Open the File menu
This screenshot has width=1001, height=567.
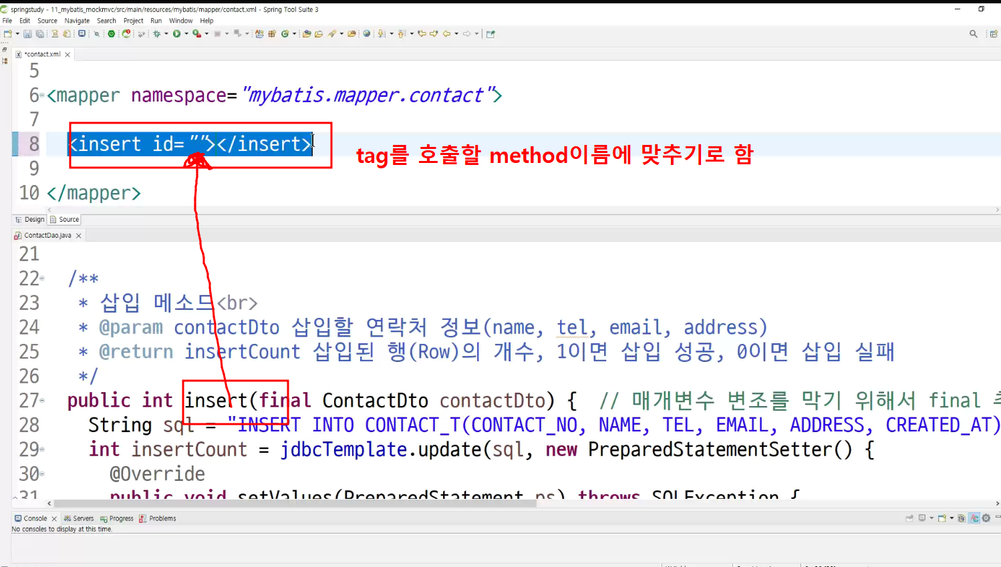click(x=7, y=21)
